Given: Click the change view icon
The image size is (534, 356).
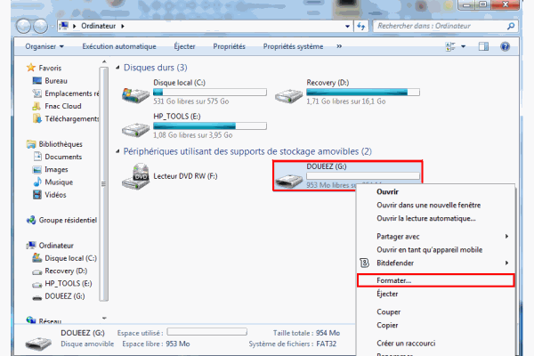Looking at the screenshot, I should (450, 46).
